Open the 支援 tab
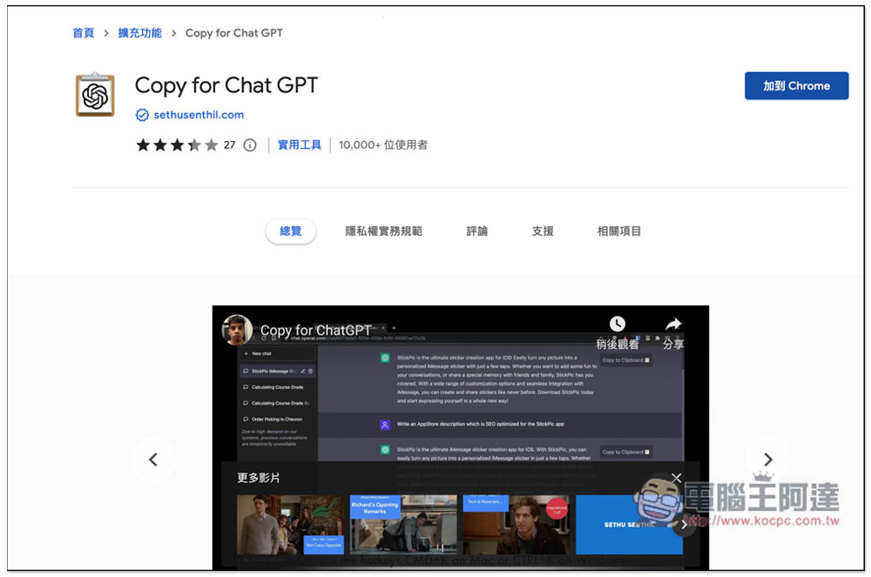 coord(543,231)
